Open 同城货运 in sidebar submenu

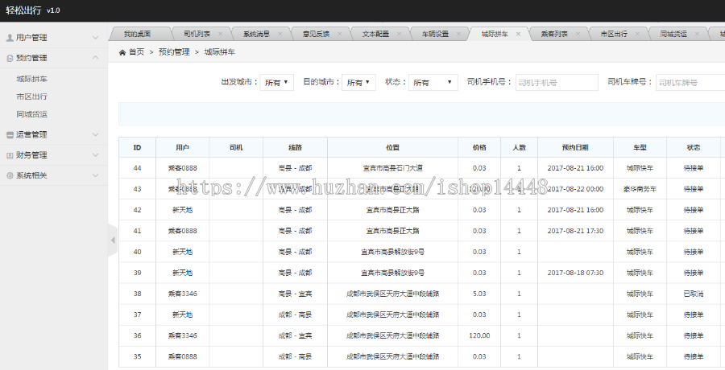click(32, 114)
